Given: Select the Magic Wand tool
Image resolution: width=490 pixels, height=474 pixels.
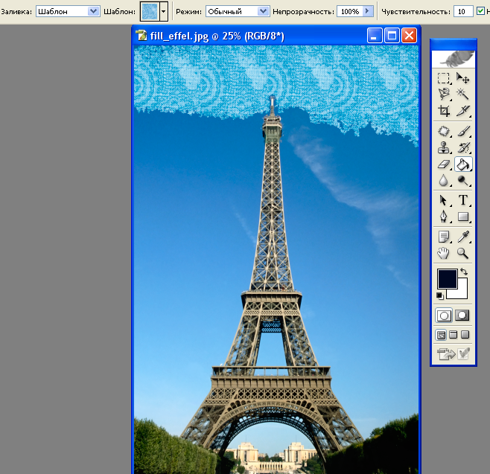Looking at the screenshot, I should coord(462,94).
